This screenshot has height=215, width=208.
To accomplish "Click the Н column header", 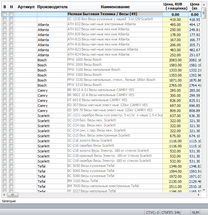I will (x=11, y=7).
